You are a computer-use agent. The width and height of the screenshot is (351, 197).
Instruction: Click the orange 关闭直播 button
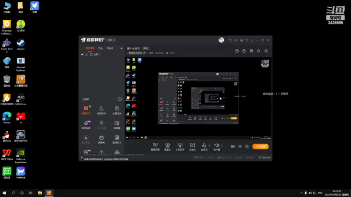(x=260, y=147)
